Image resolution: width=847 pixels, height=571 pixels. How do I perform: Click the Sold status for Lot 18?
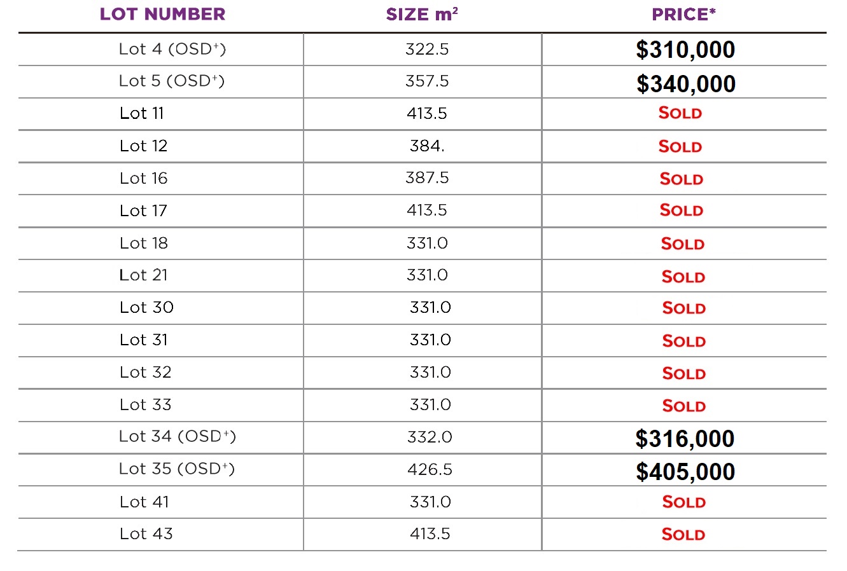[682, 244]
